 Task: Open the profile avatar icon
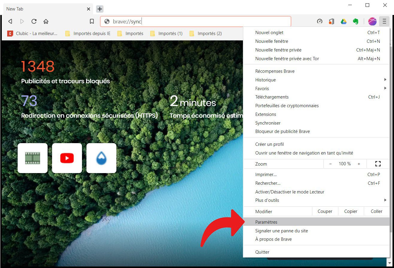pos(372,21)
